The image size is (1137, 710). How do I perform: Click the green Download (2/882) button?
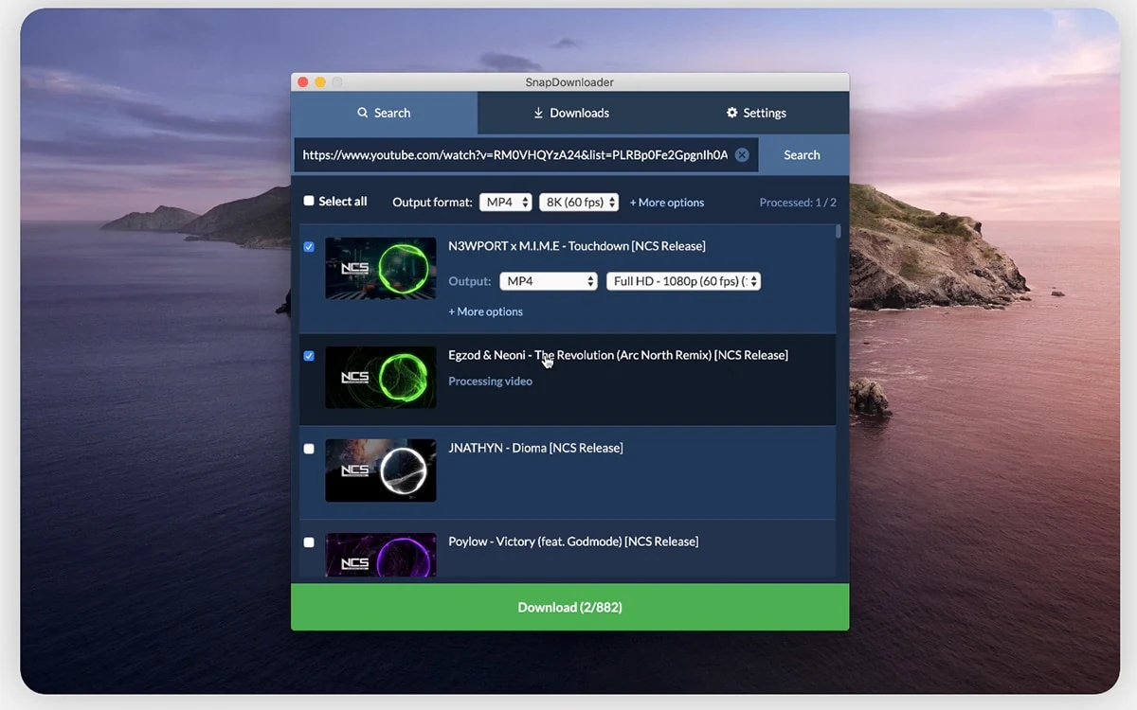[x=569, y=607]
